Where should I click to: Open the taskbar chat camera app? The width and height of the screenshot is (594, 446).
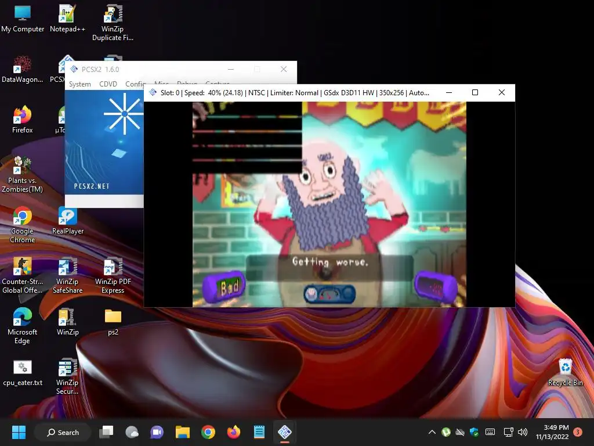[157, 432]
